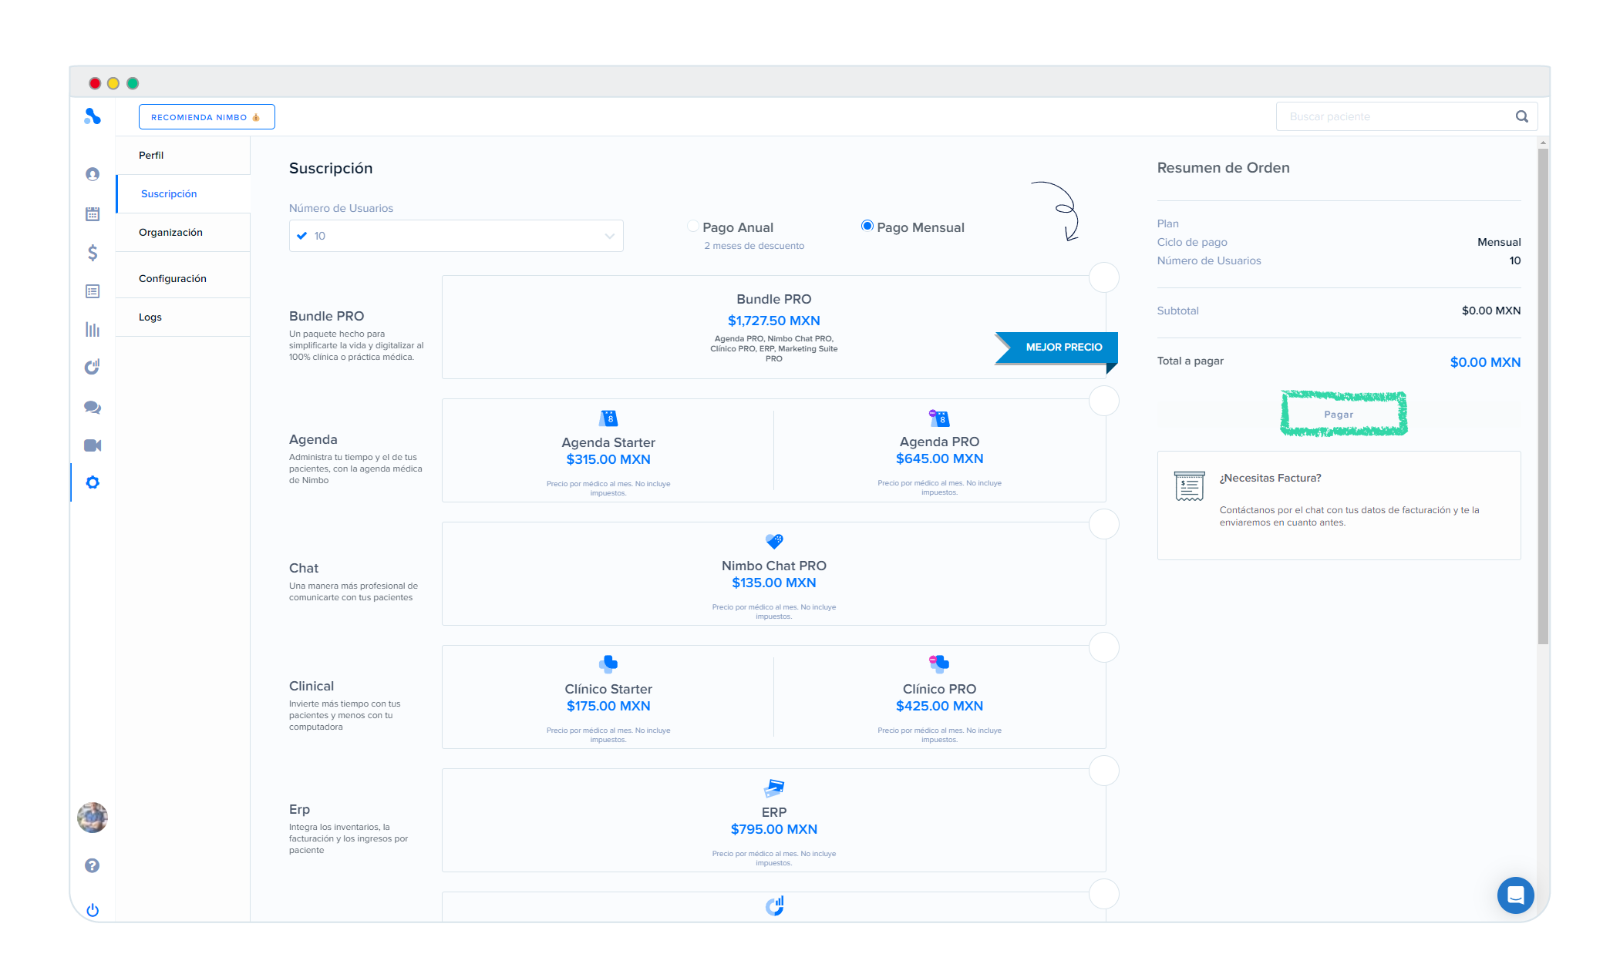Select the Pago Mensual radio option
The height and width of the screenshot is (964, 1620).
click(867, 226)
